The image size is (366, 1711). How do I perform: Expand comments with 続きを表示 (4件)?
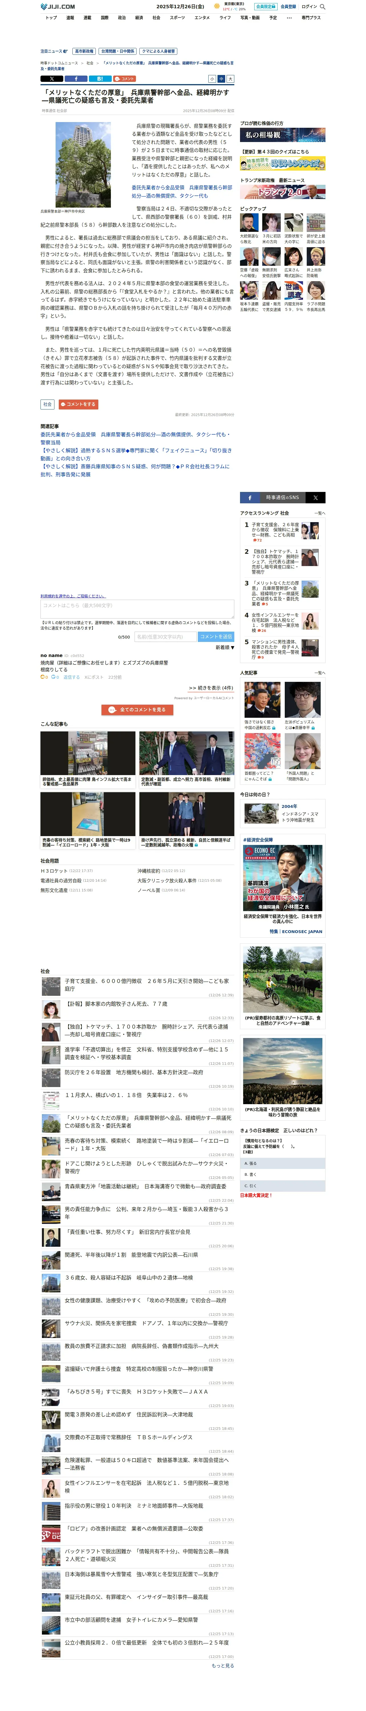211,688
